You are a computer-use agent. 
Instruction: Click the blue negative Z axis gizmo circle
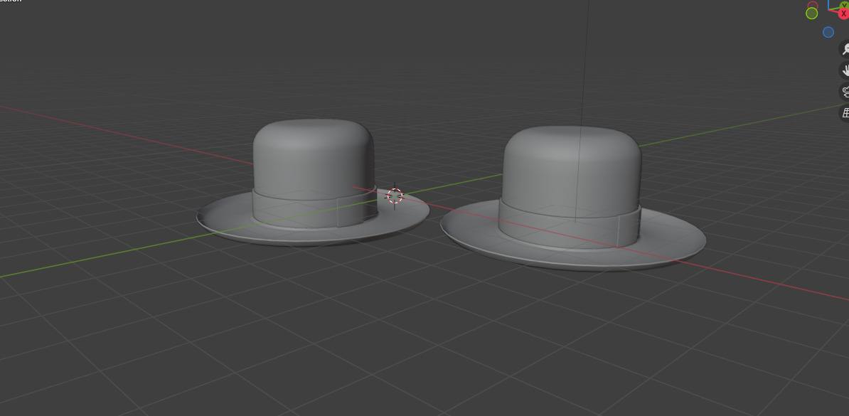tap(828, 33)
